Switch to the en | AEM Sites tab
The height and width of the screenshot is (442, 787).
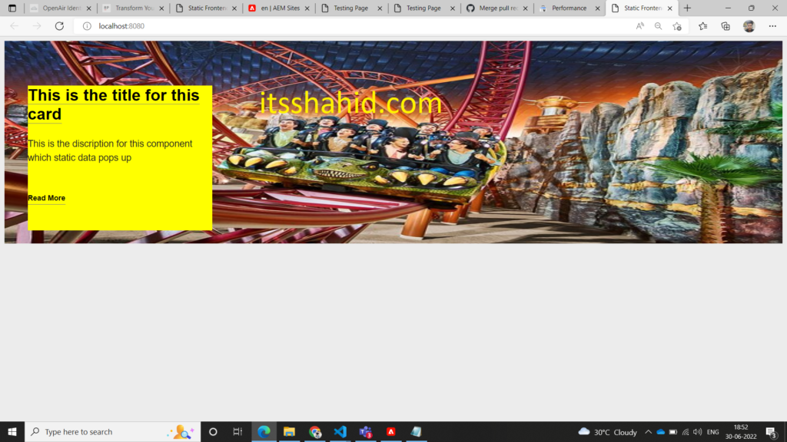click(279, 8)
